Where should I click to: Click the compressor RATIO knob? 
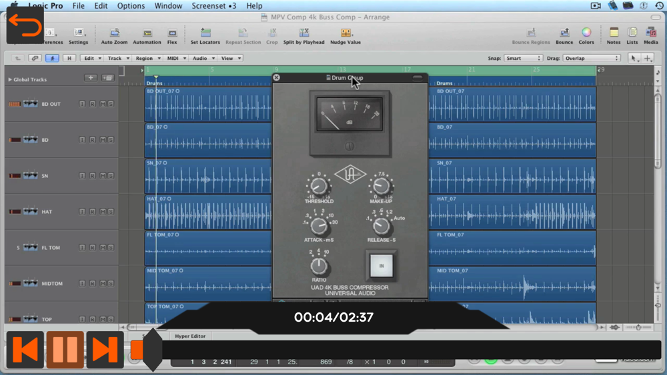pyautogui.click(x=319, y=266)
